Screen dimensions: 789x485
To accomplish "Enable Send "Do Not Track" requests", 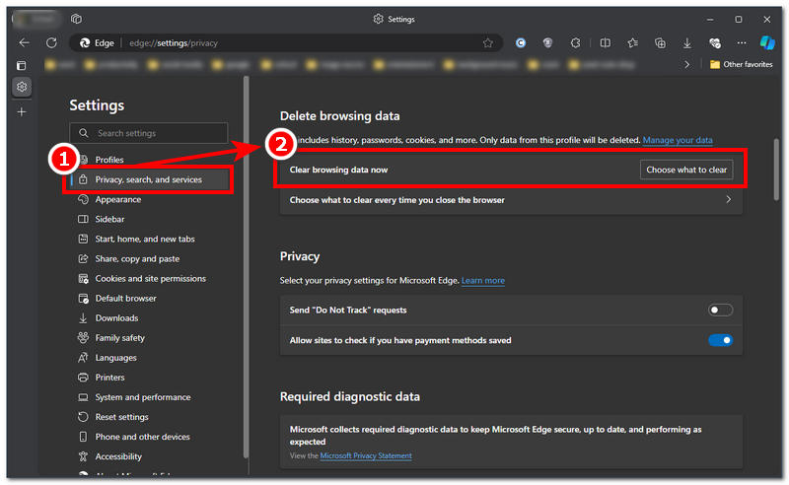I will click(x=720, y=310).
